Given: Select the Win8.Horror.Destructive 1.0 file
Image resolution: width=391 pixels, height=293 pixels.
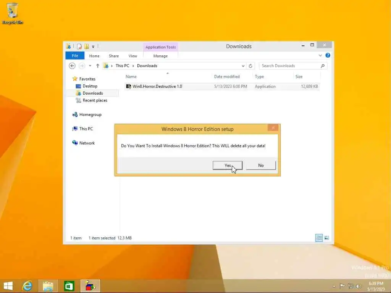Looking at the screenshot, I should pos(222,87).
